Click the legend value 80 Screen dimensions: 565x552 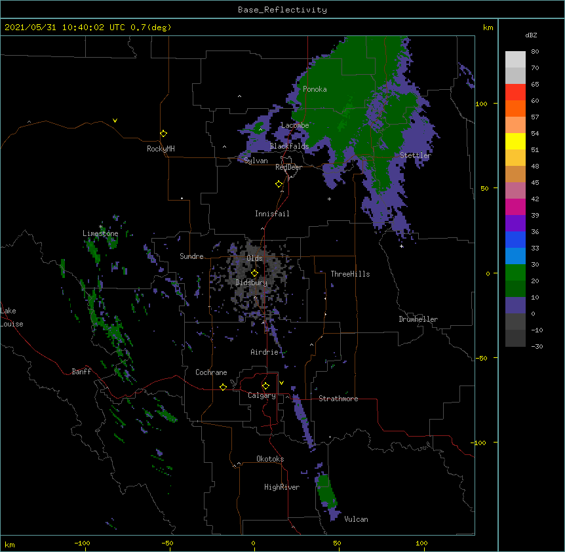pyautogui.click(x=535, y=52)
